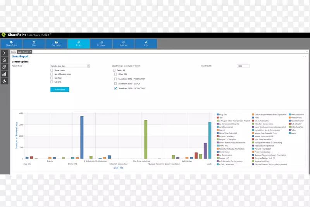310x207 pixels.
Task: Enable the Show Labels checkbox
Action: [x=52, y=70]
